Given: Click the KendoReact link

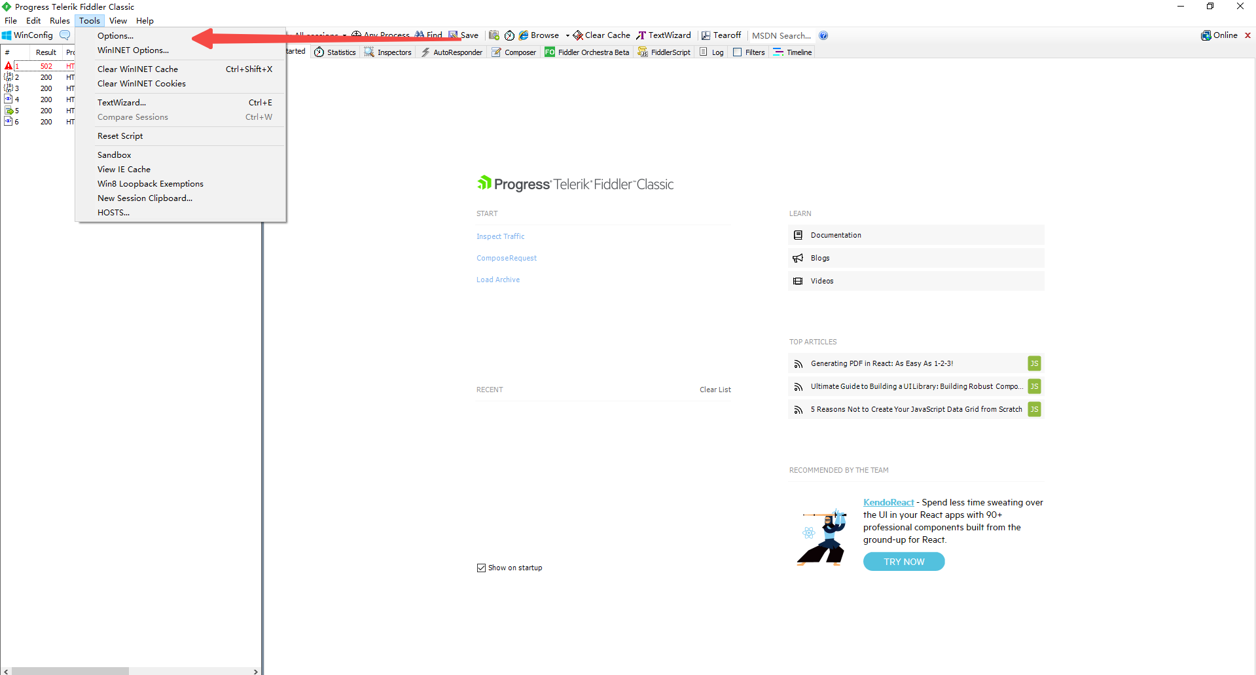Looking at the screenshot, I should point(889,502).
